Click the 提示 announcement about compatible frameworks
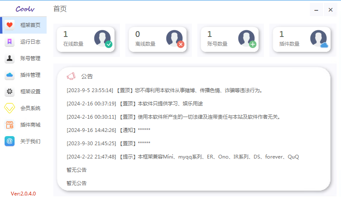341x200 pixels. tap(183, 157)
